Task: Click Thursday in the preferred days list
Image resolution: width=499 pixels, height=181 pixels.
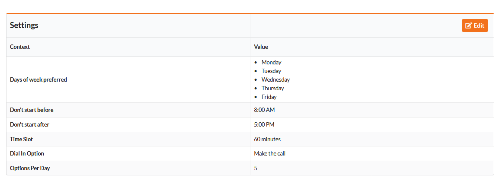Action: click(x=272, y=88)
